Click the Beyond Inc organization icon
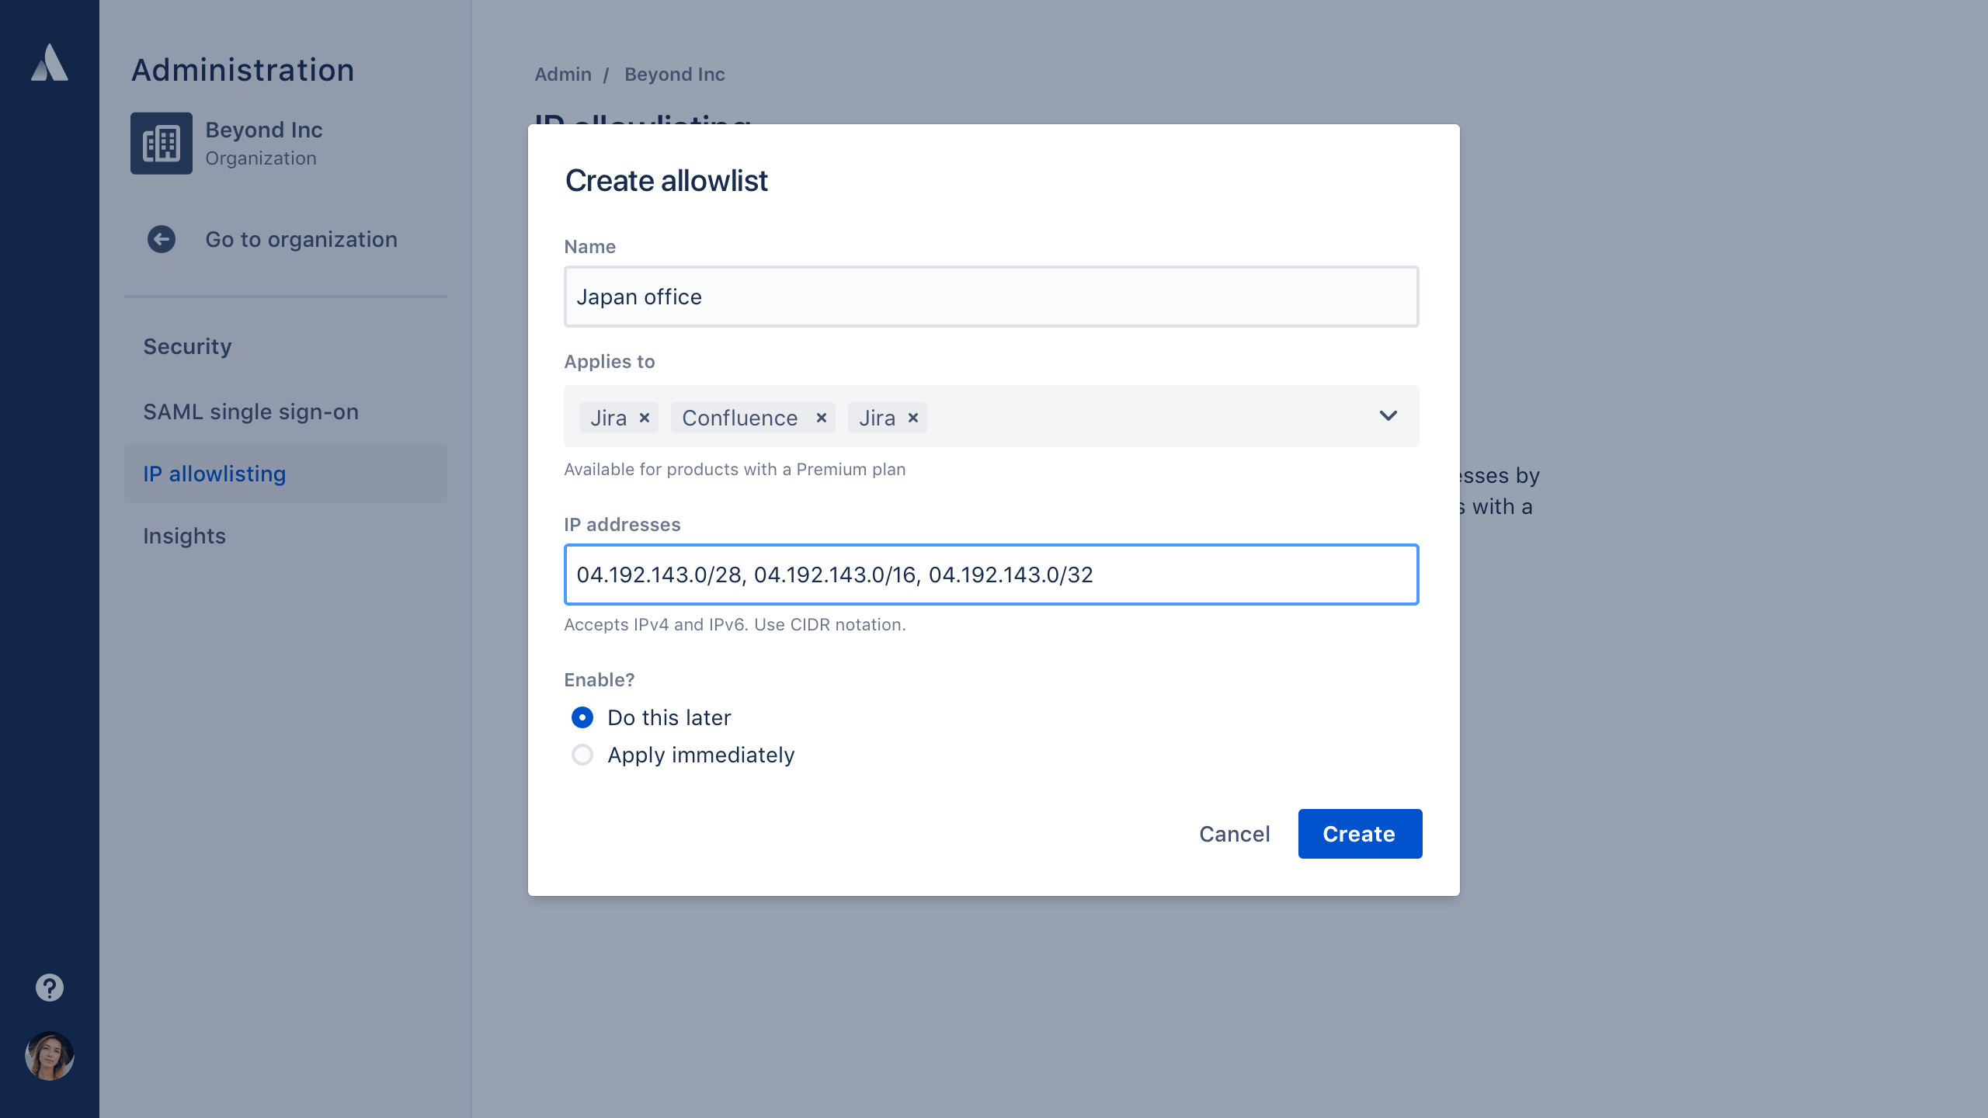 point(160,142)
